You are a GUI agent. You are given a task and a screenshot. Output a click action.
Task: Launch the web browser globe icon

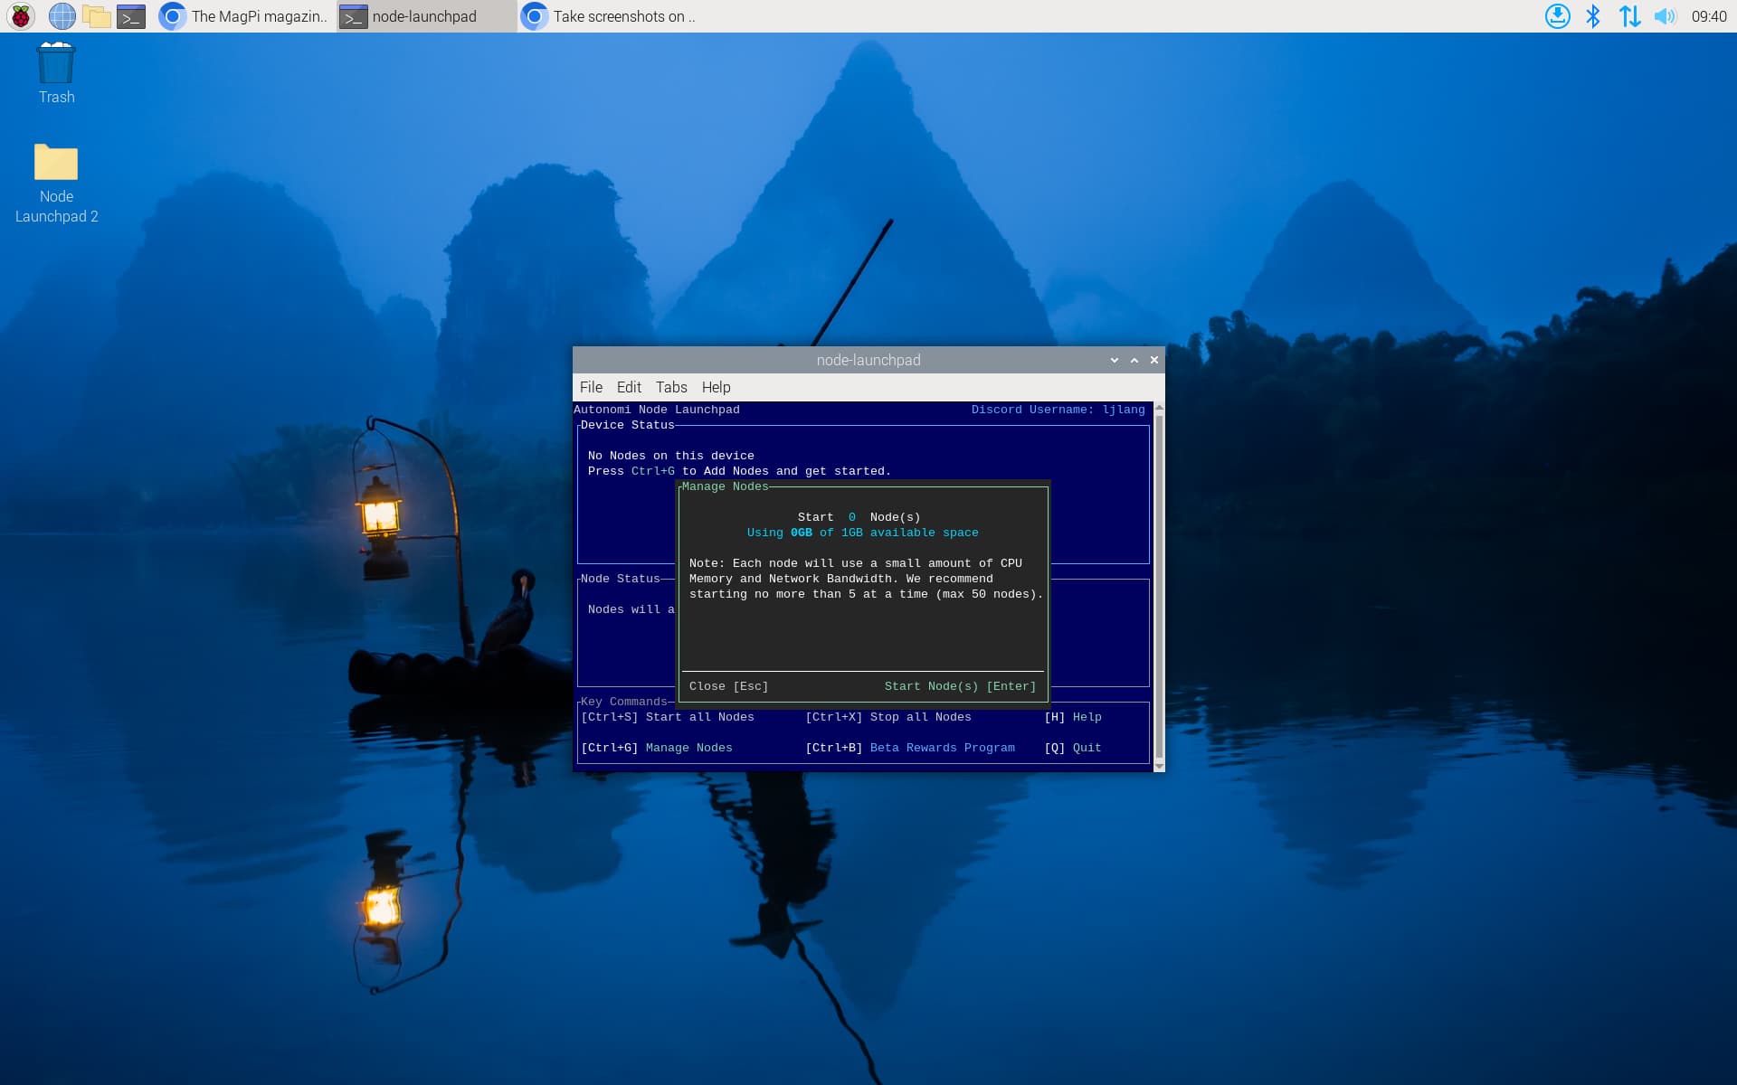pyautogui.click(x=62, y=16)
